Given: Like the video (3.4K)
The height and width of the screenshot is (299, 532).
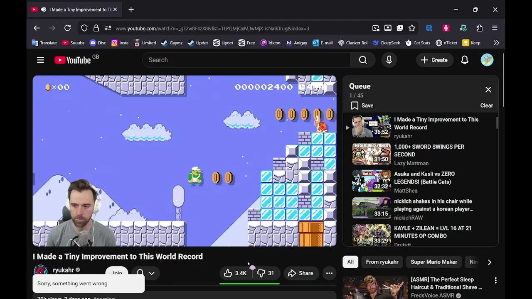Looking at the screenshot, I should [x=236, y=273].
